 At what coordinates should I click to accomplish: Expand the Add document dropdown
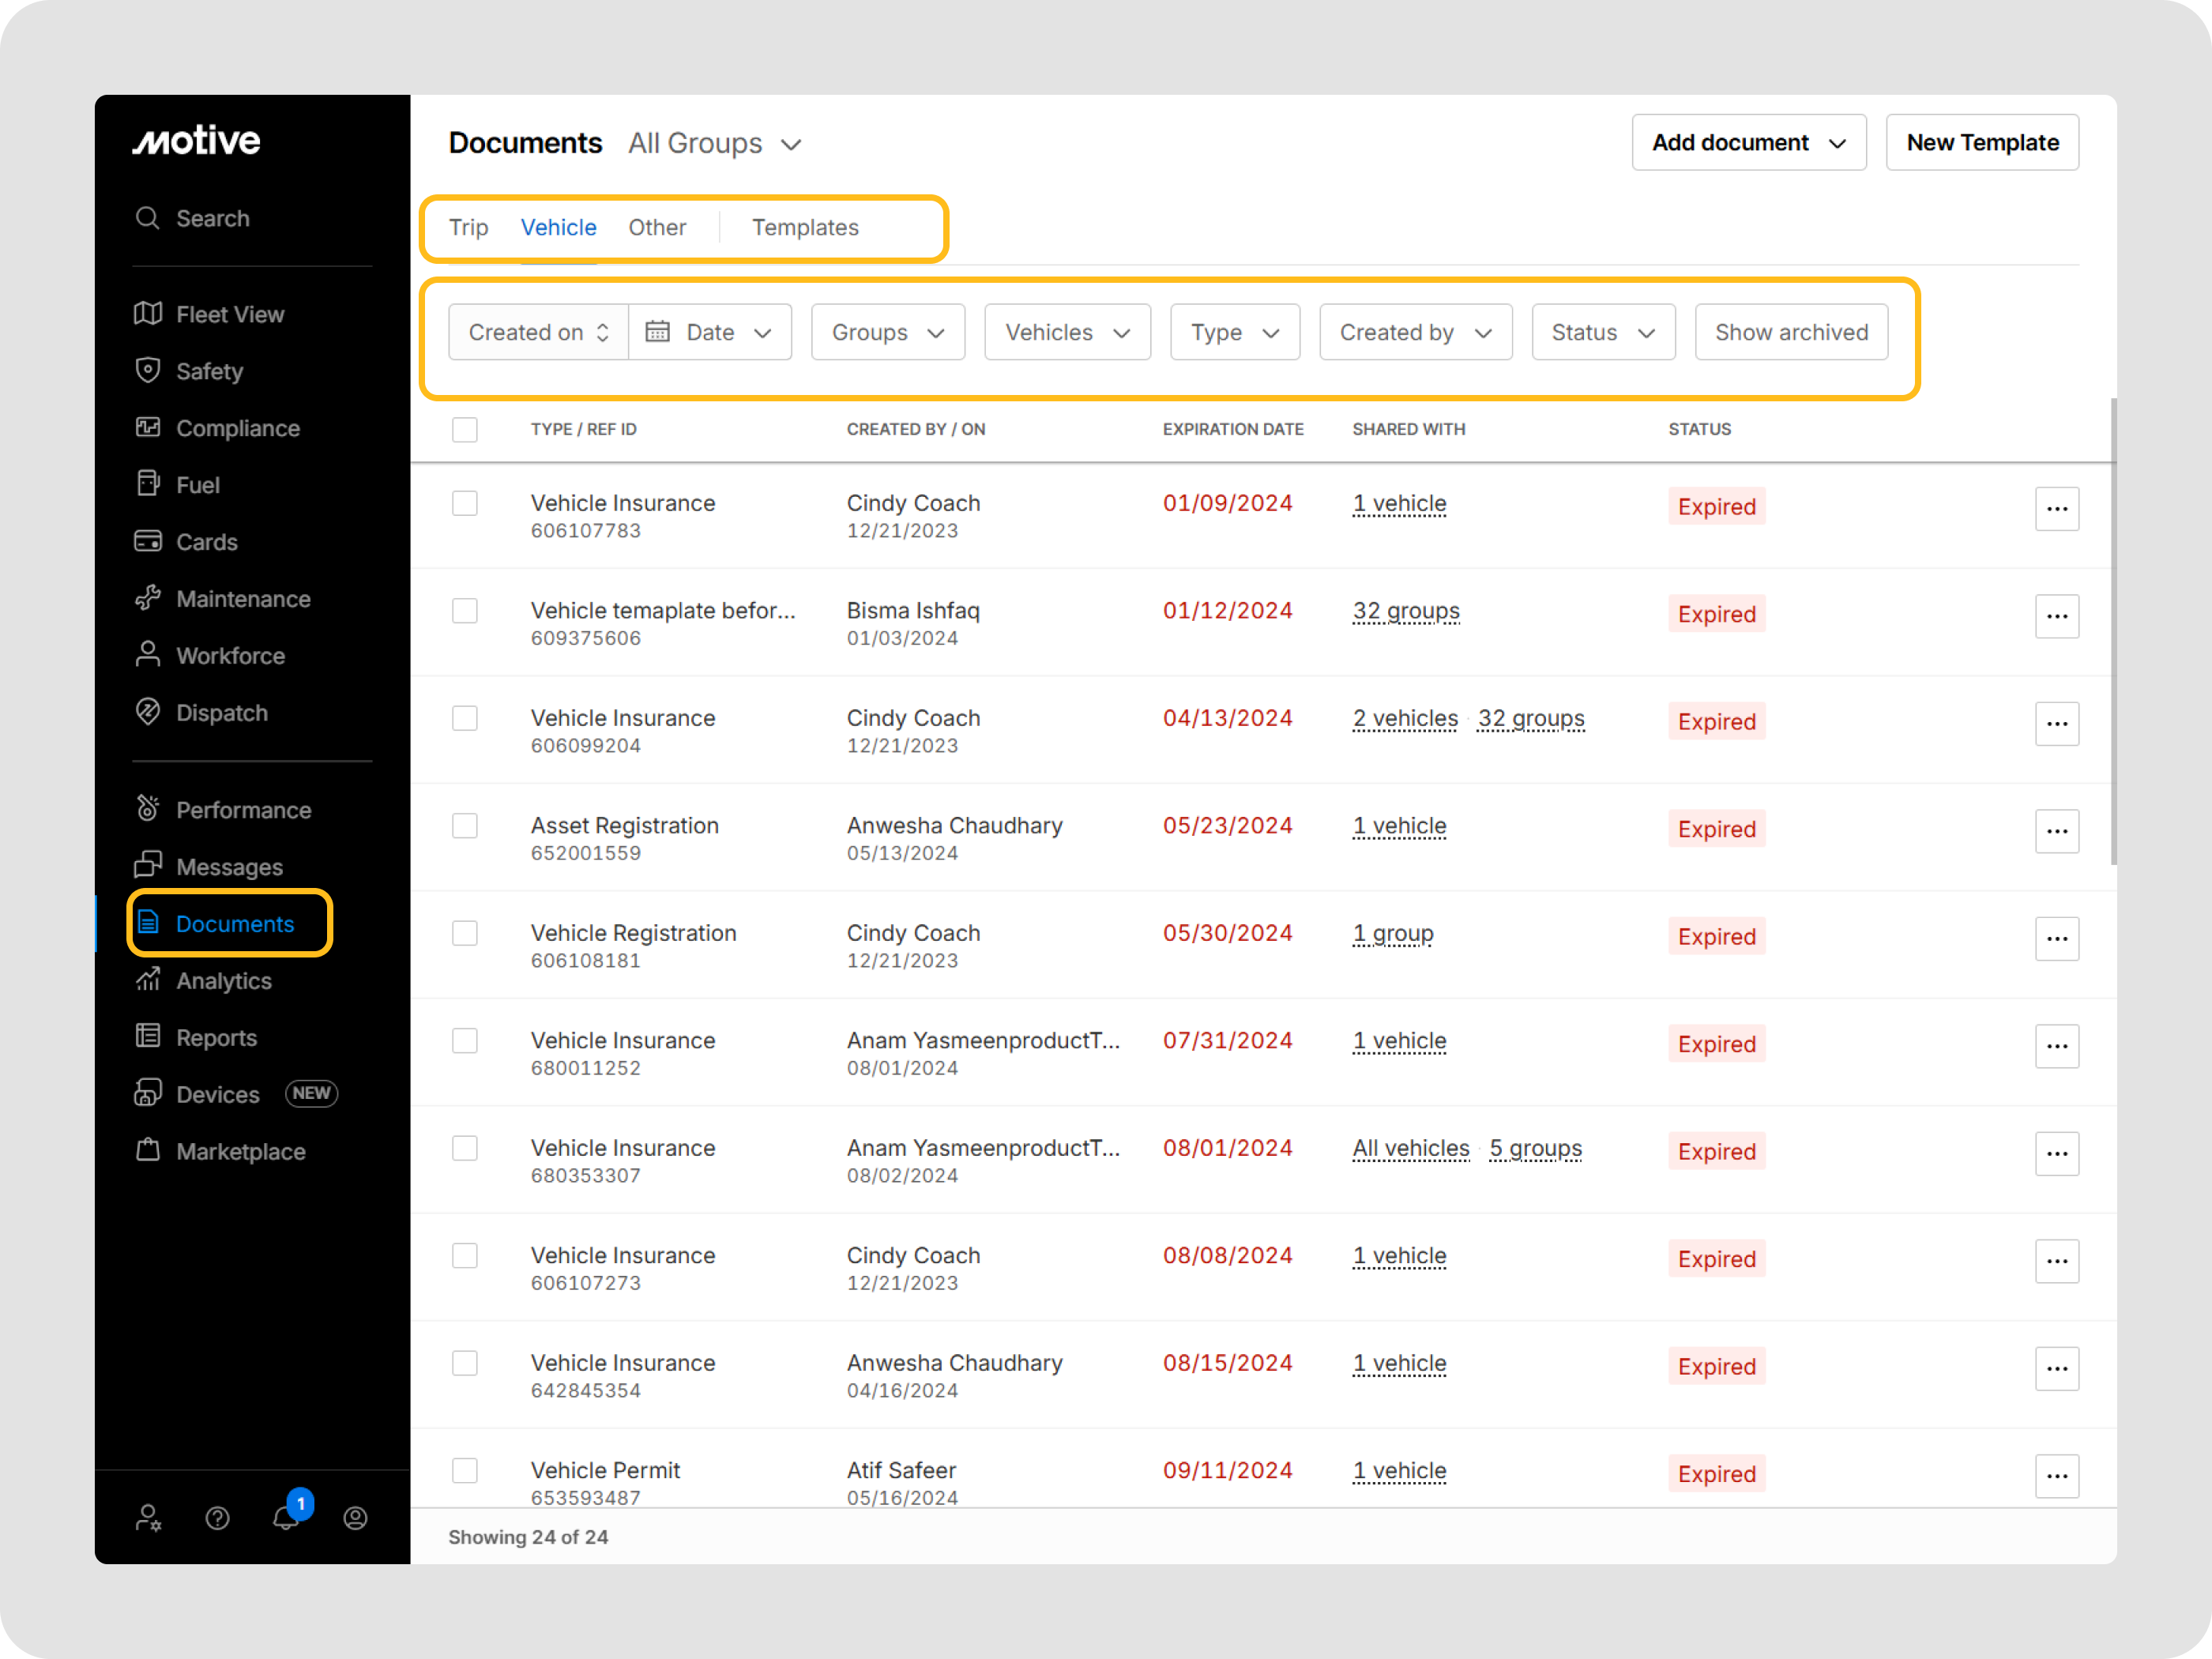click(1748, 143)
